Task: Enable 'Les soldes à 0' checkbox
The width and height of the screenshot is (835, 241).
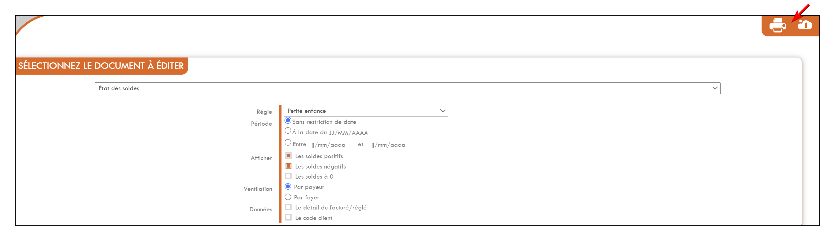Action: [x=288, y=176]
